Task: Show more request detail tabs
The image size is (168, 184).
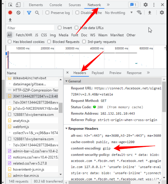Action: coord(148,73)
